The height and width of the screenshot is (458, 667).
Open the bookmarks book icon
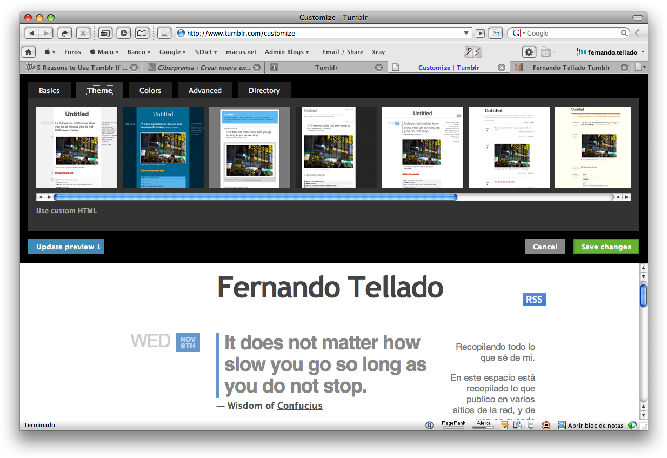point(142,33)
